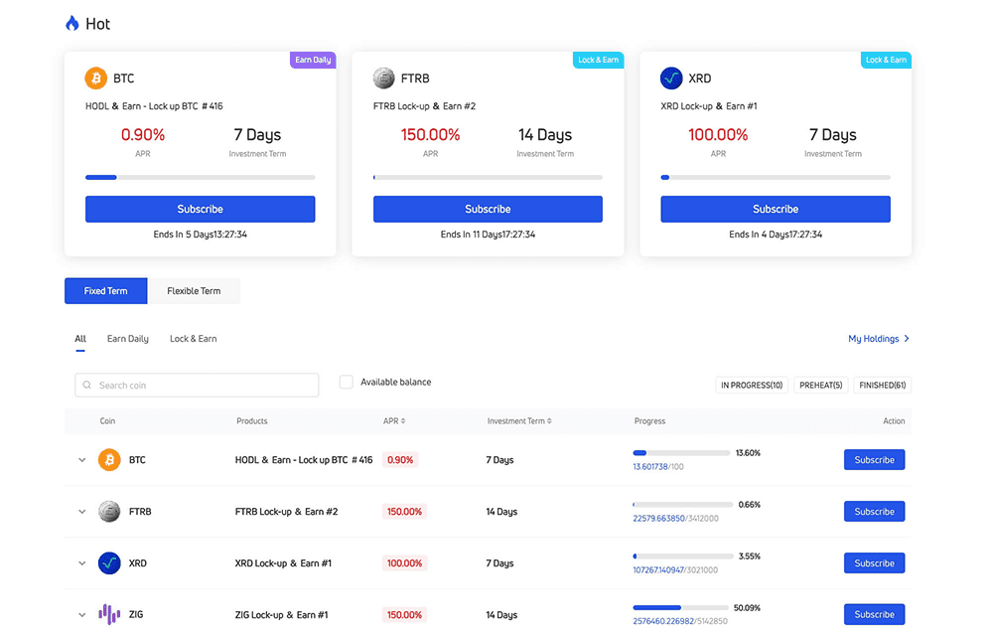The width and height of the screenshot is (993, 637).
Task: Click 'XRD Lock-up & Earn #1' in table
Action: (283, 562)
